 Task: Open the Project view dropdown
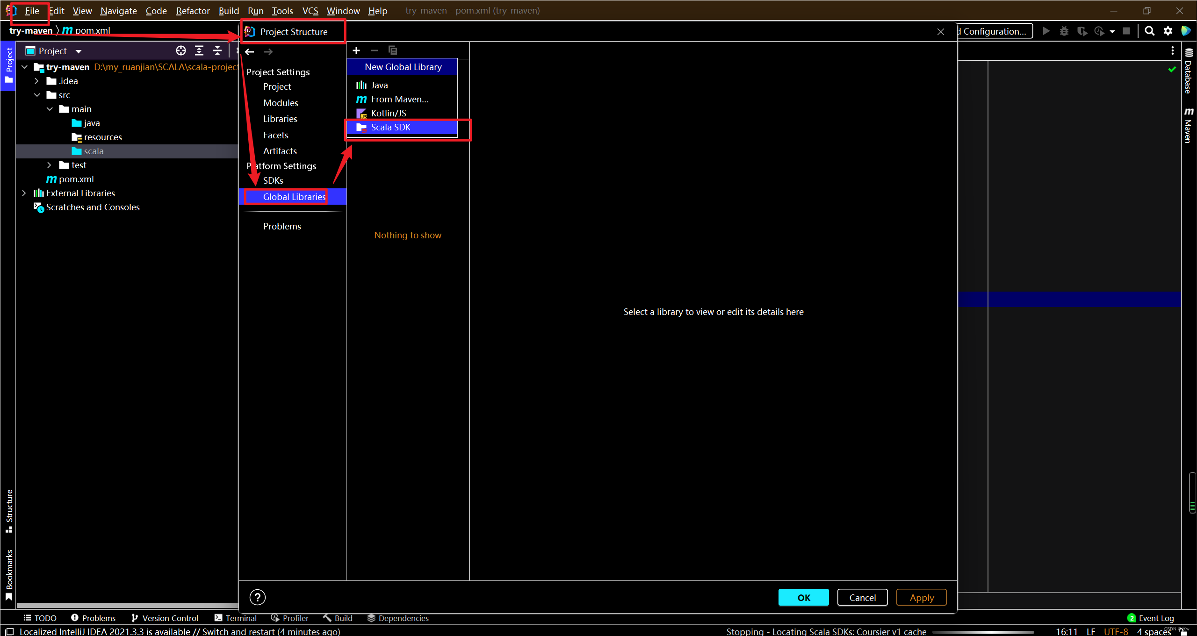click(x=79, y=51)
